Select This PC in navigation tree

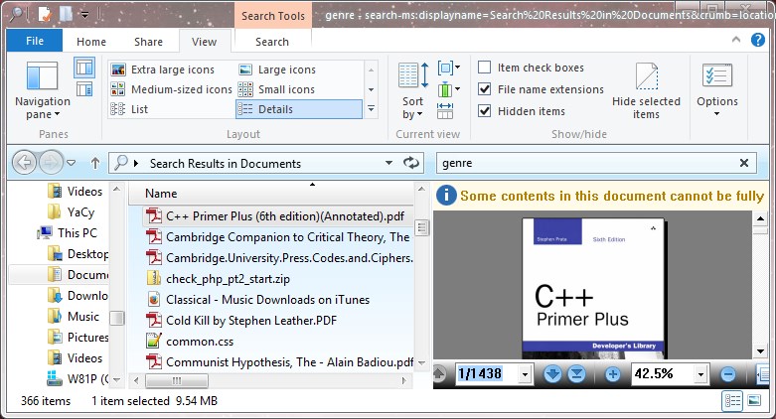pyautogui.click(x=69, y=233)
